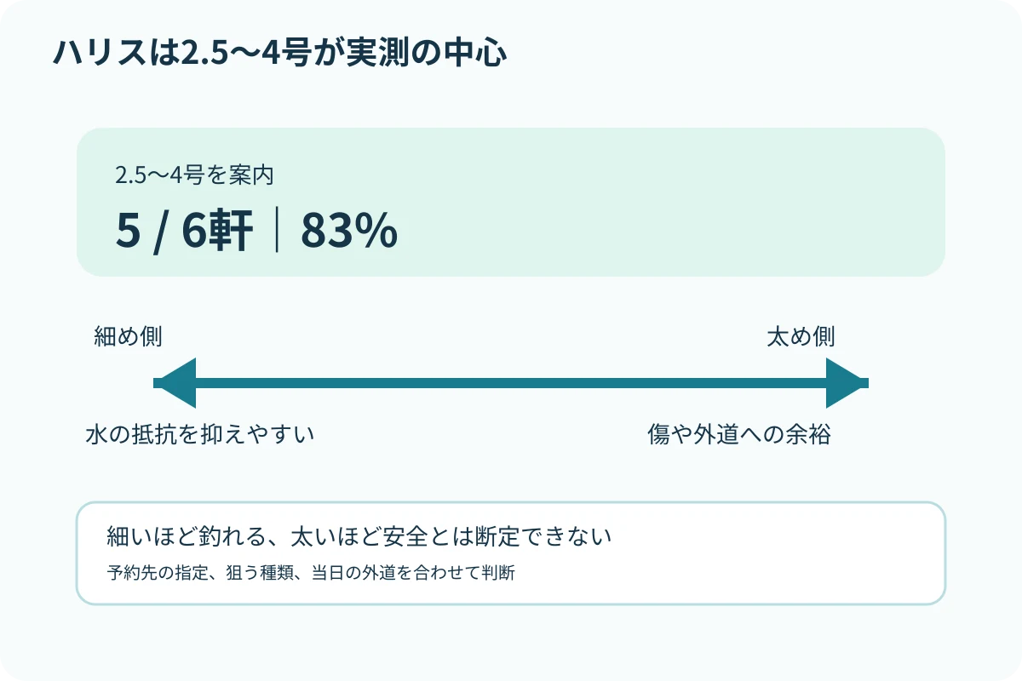This screenshot has width=1022, height=681.
Task: Click the white outlined note box
Action: click(x=511, y=553)
